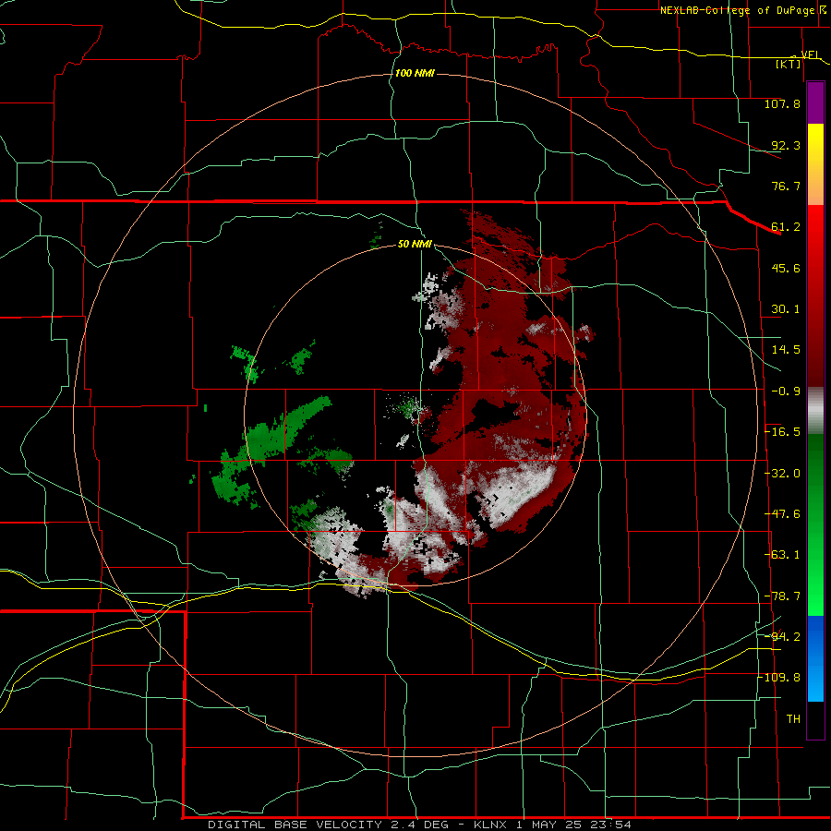The height and width of the screenshot is (831, 831).
Task: Click the -32.0 value on velocity scale
Action: point(782,474)
